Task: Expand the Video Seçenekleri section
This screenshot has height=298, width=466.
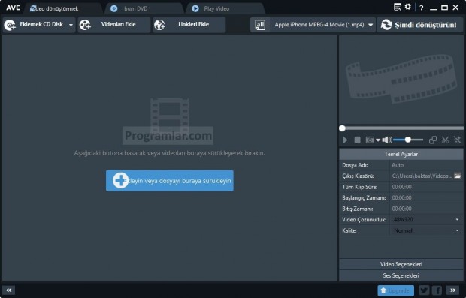Action: tap(401, 264)
